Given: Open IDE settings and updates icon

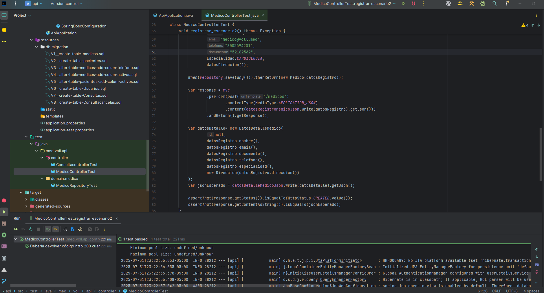Looking at the screenshot, I should coord(507,3).
